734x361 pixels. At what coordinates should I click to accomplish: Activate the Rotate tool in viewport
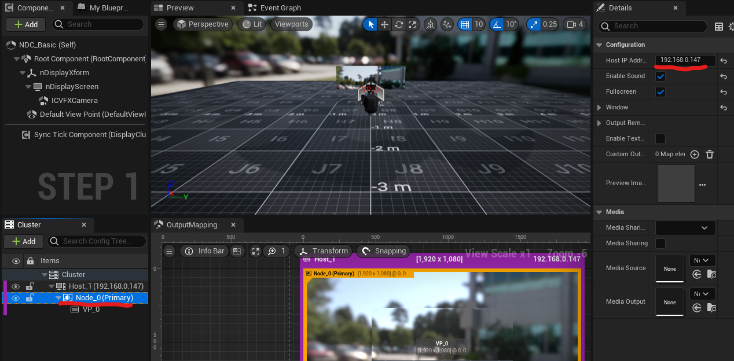coord(399,24)
